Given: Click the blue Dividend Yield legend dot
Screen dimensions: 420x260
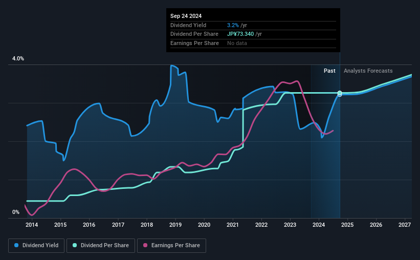Looking at the screenshot, I should [x=16, y=245].
